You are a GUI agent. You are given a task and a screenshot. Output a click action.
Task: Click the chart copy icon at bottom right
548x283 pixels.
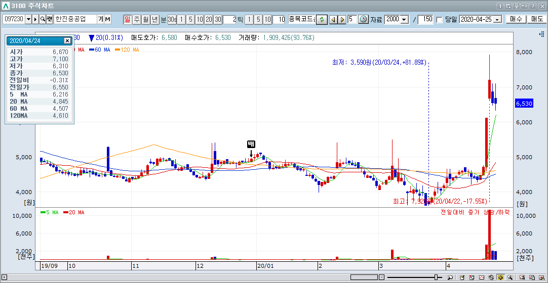(x=532, y=278)
